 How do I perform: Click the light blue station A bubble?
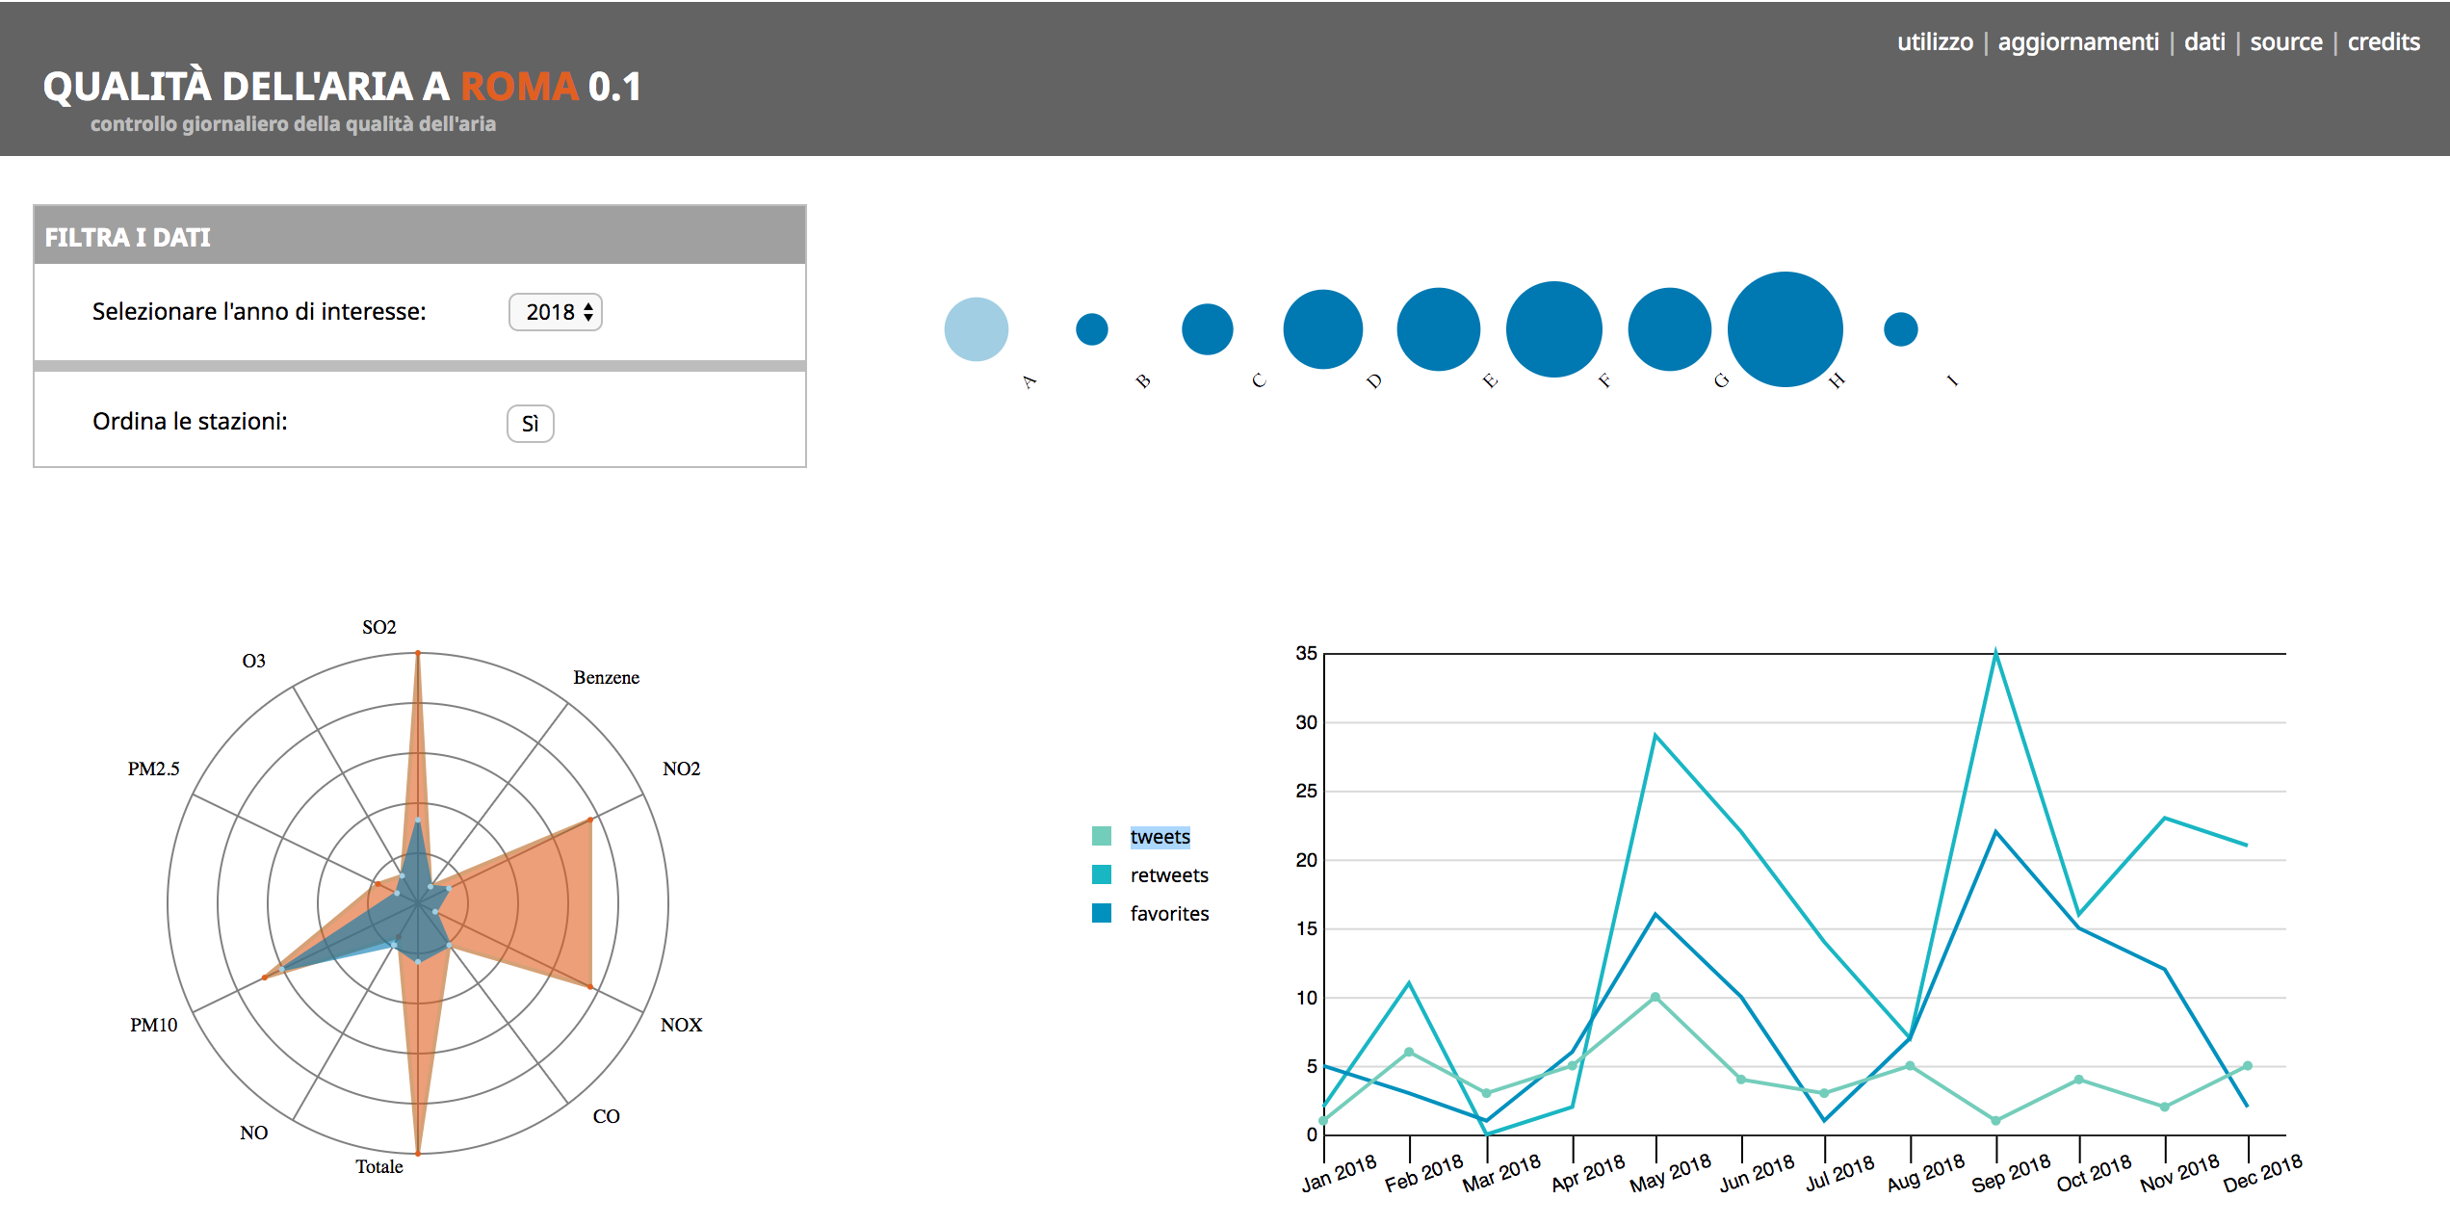pyautogui.click(x=976, y=329)
